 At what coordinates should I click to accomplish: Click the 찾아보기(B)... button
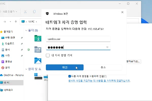point(134,61)
